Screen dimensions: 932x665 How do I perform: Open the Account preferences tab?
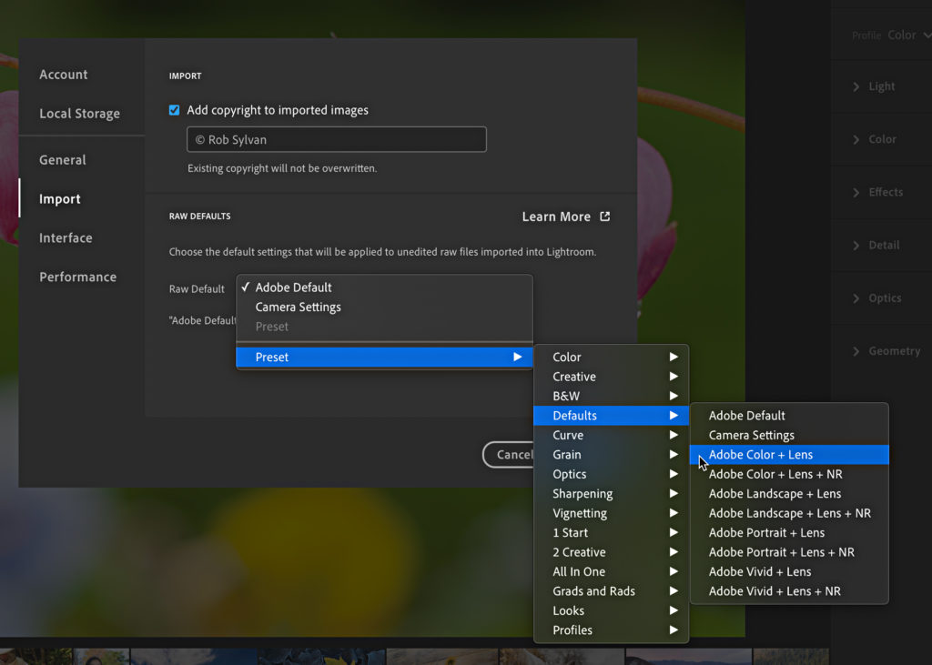[64, 75]
